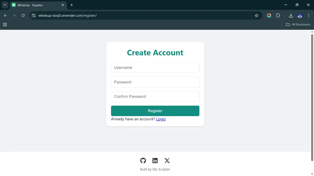This screenshot has width=314, height=176.
Task: Open the LinkedIn icon link in footer
Action: click(155, 161)
